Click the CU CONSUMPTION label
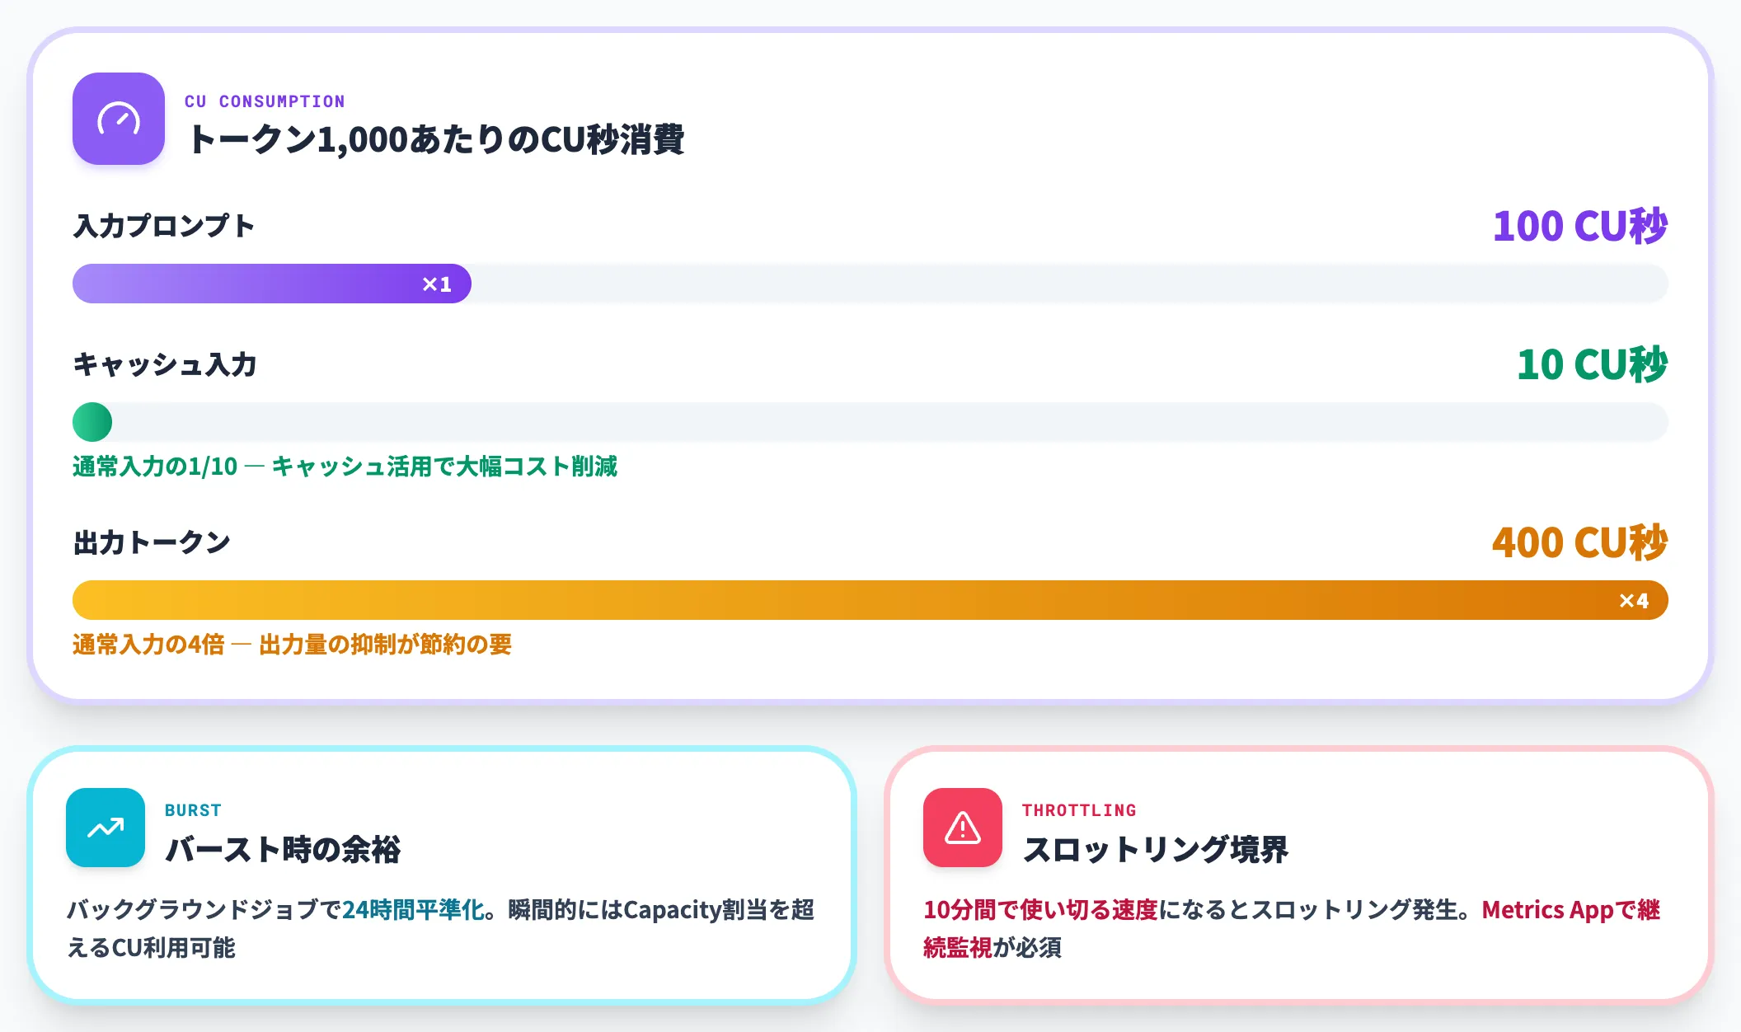Image resolution: width=1741 pixels, height=1032 pixels. coord(265,101)
